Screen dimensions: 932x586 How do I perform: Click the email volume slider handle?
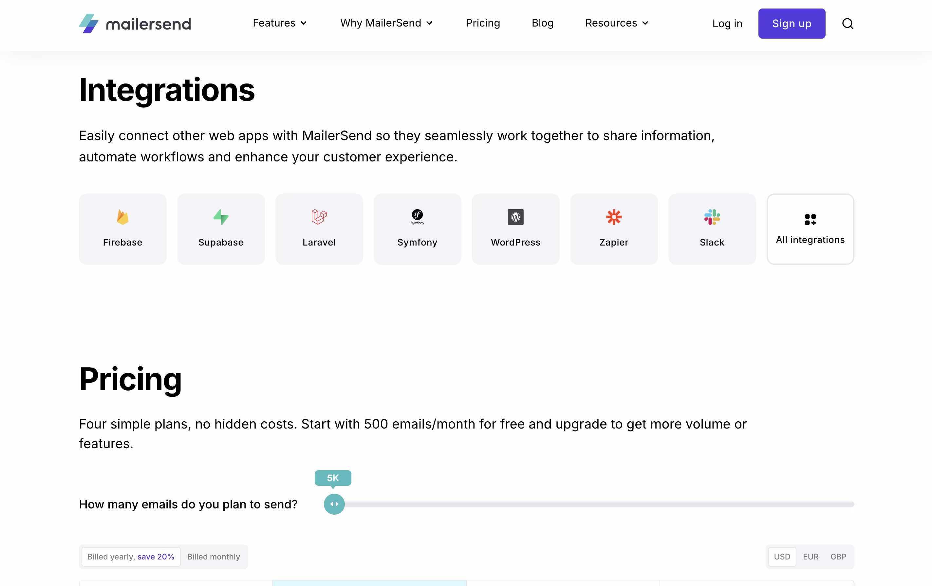[334, 504]
